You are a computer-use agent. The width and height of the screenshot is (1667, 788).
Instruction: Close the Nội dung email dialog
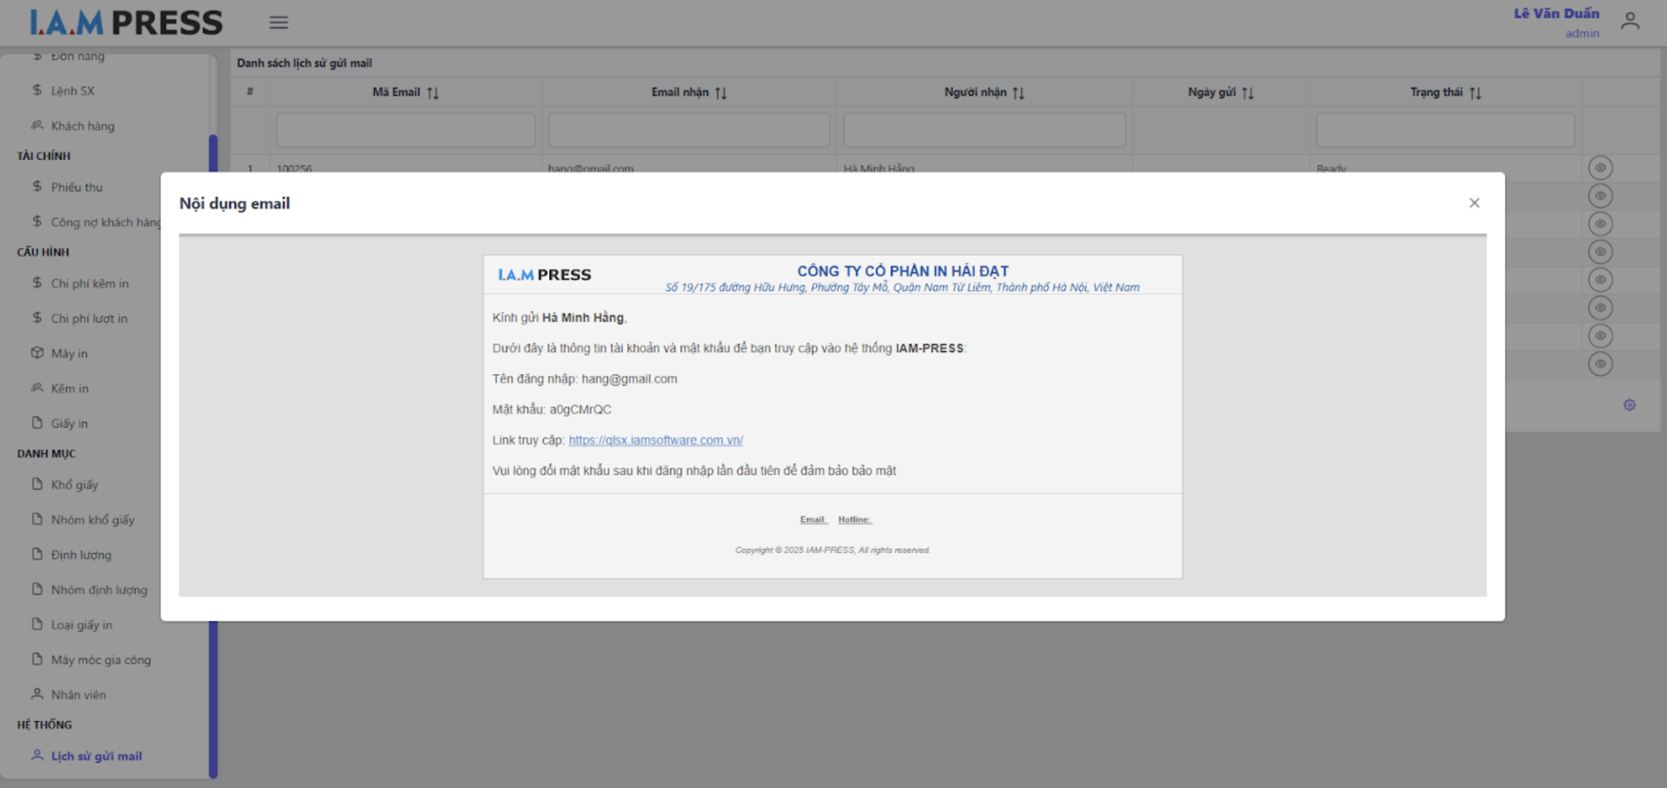[1475, 202]
